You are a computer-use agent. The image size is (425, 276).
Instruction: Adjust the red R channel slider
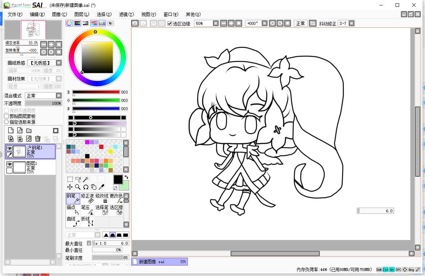[96, 92]
